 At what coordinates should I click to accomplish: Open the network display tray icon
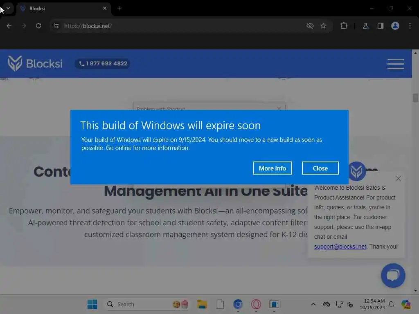339,304
